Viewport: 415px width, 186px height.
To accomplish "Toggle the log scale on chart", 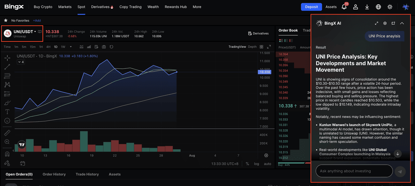I will pyautogui.click(x=256, y=164).
